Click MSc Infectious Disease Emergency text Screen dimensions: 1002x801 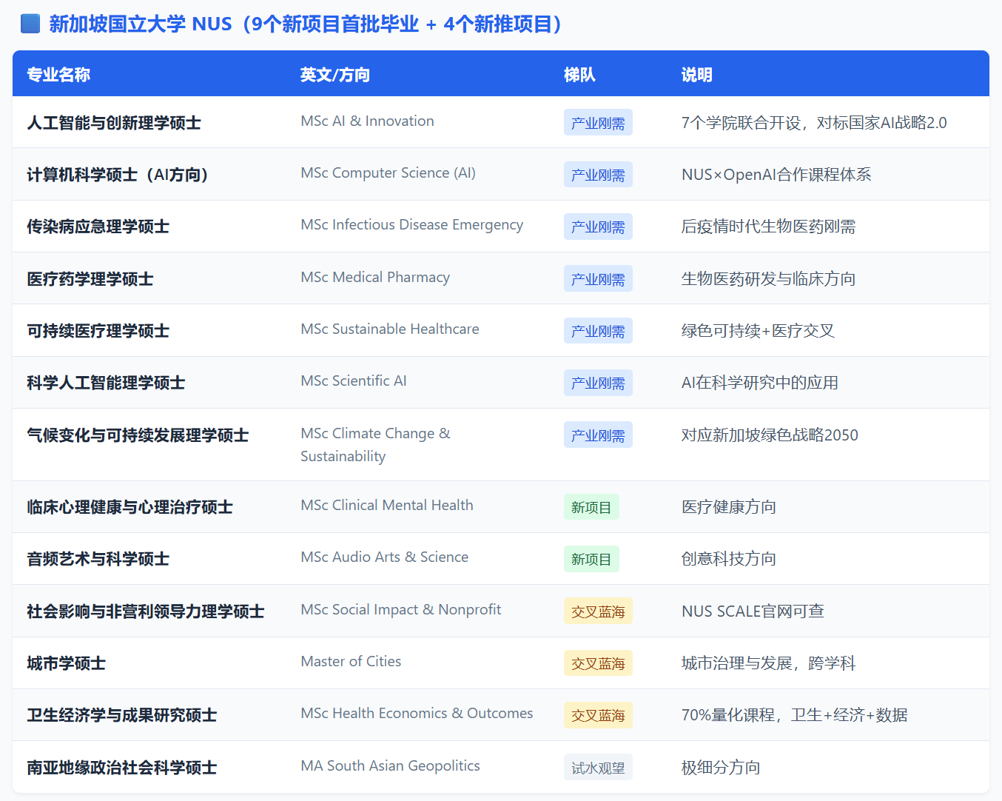pyautogui.click(x=411, y=225)
